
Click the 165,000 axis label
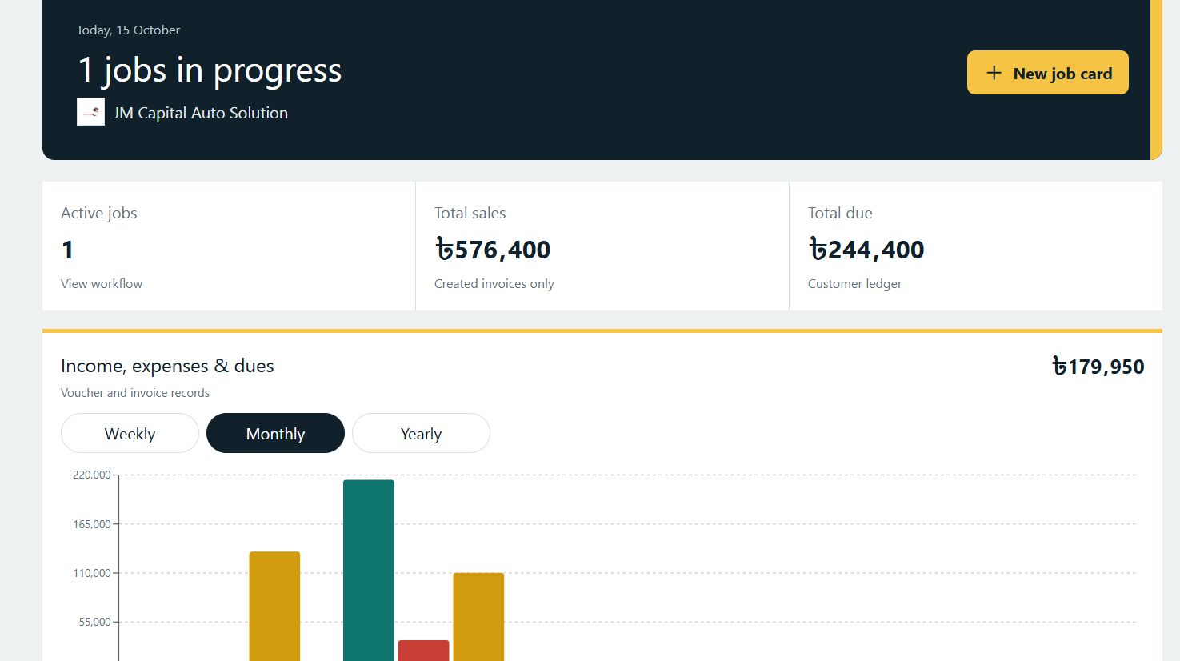92,524
